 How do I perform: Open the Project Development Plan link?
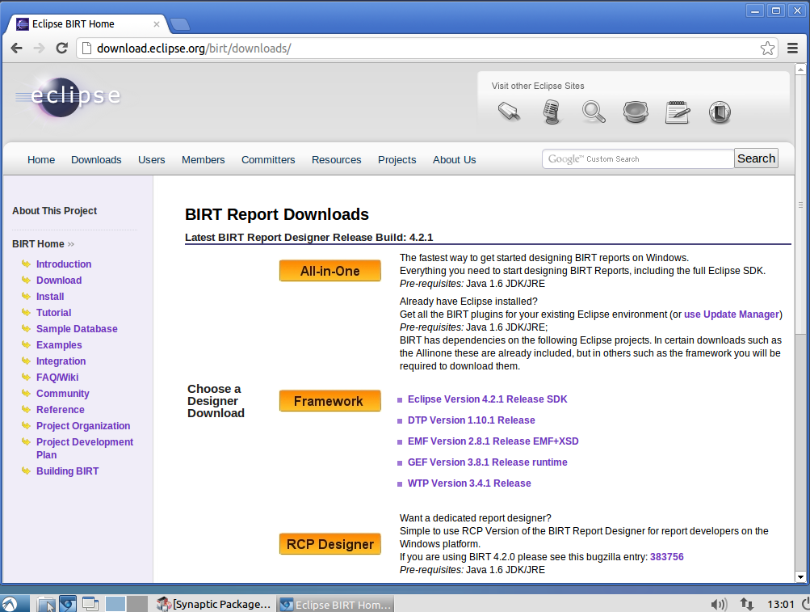coord(85,448)
